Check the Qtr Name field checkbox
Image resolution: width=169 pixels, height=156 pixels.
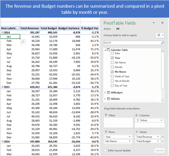tap(112, 63)
